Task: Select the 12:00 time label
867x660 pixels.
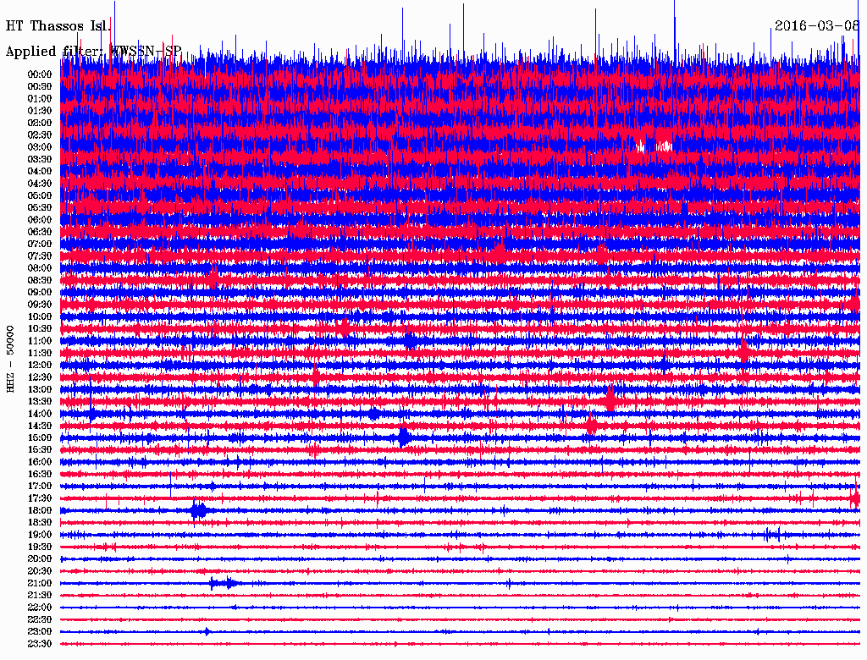Action: tap(40, 365)
